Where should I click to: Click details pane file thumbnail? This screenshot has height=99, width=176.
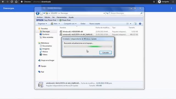point(41,84)
